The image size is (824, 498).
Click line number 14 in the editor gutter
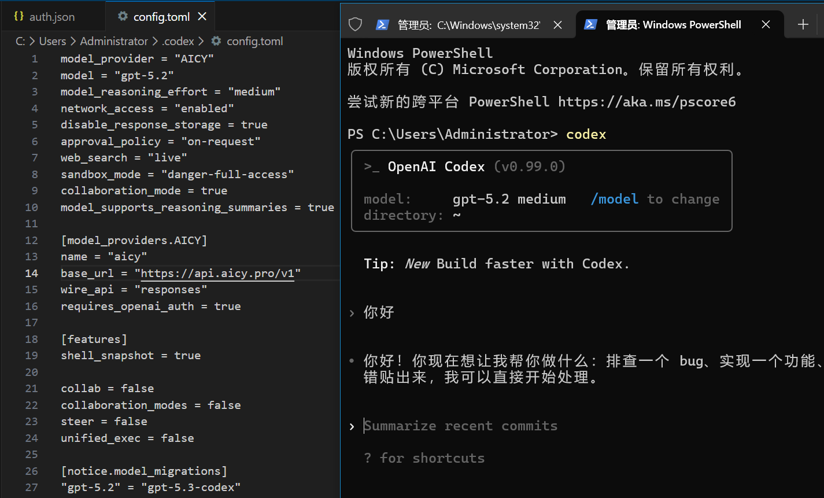tap(31, 273)
